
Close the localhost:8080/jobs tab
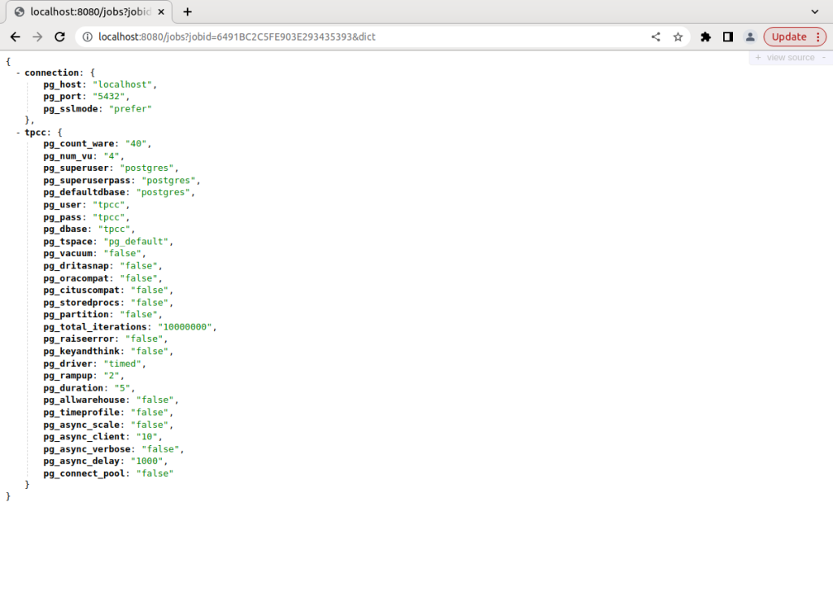(x=161, y=11)
